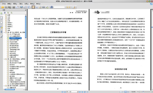
Task: Open the 视图 (View) menu
Action: click(x=15, y=4)
